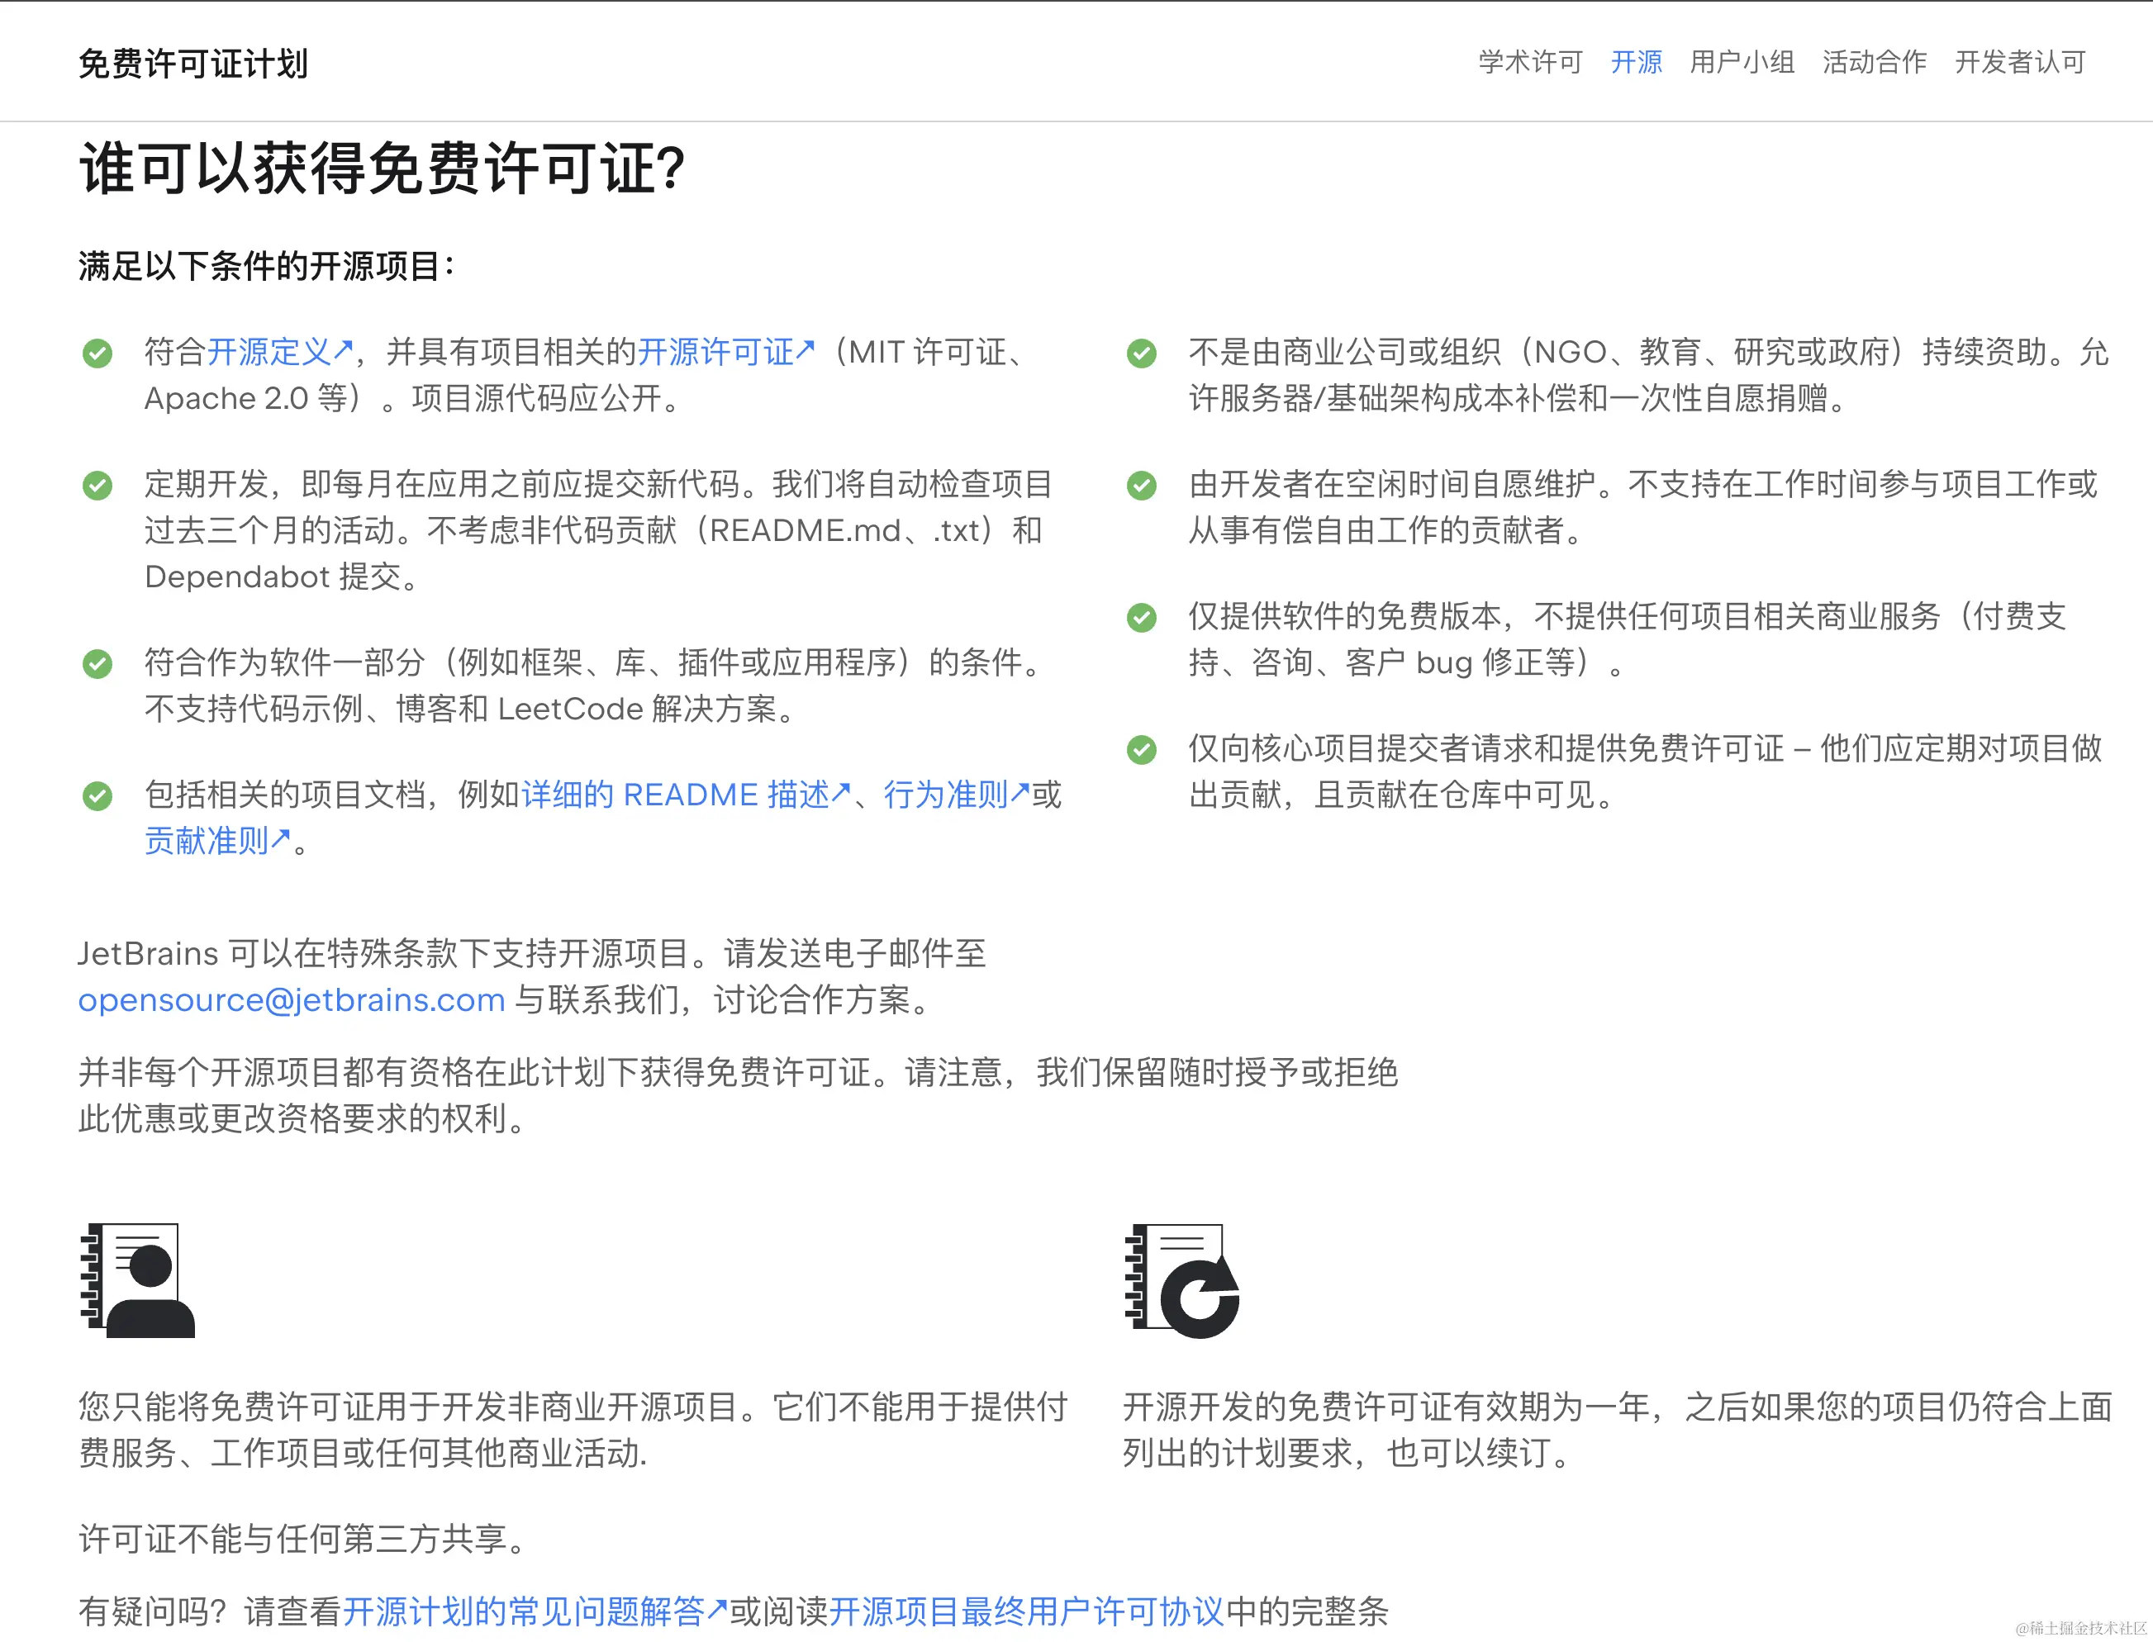Open 活动合作 in top navigation
The height and width of the screenshot is (1642, 2153).
click(x=1874, y=63)
